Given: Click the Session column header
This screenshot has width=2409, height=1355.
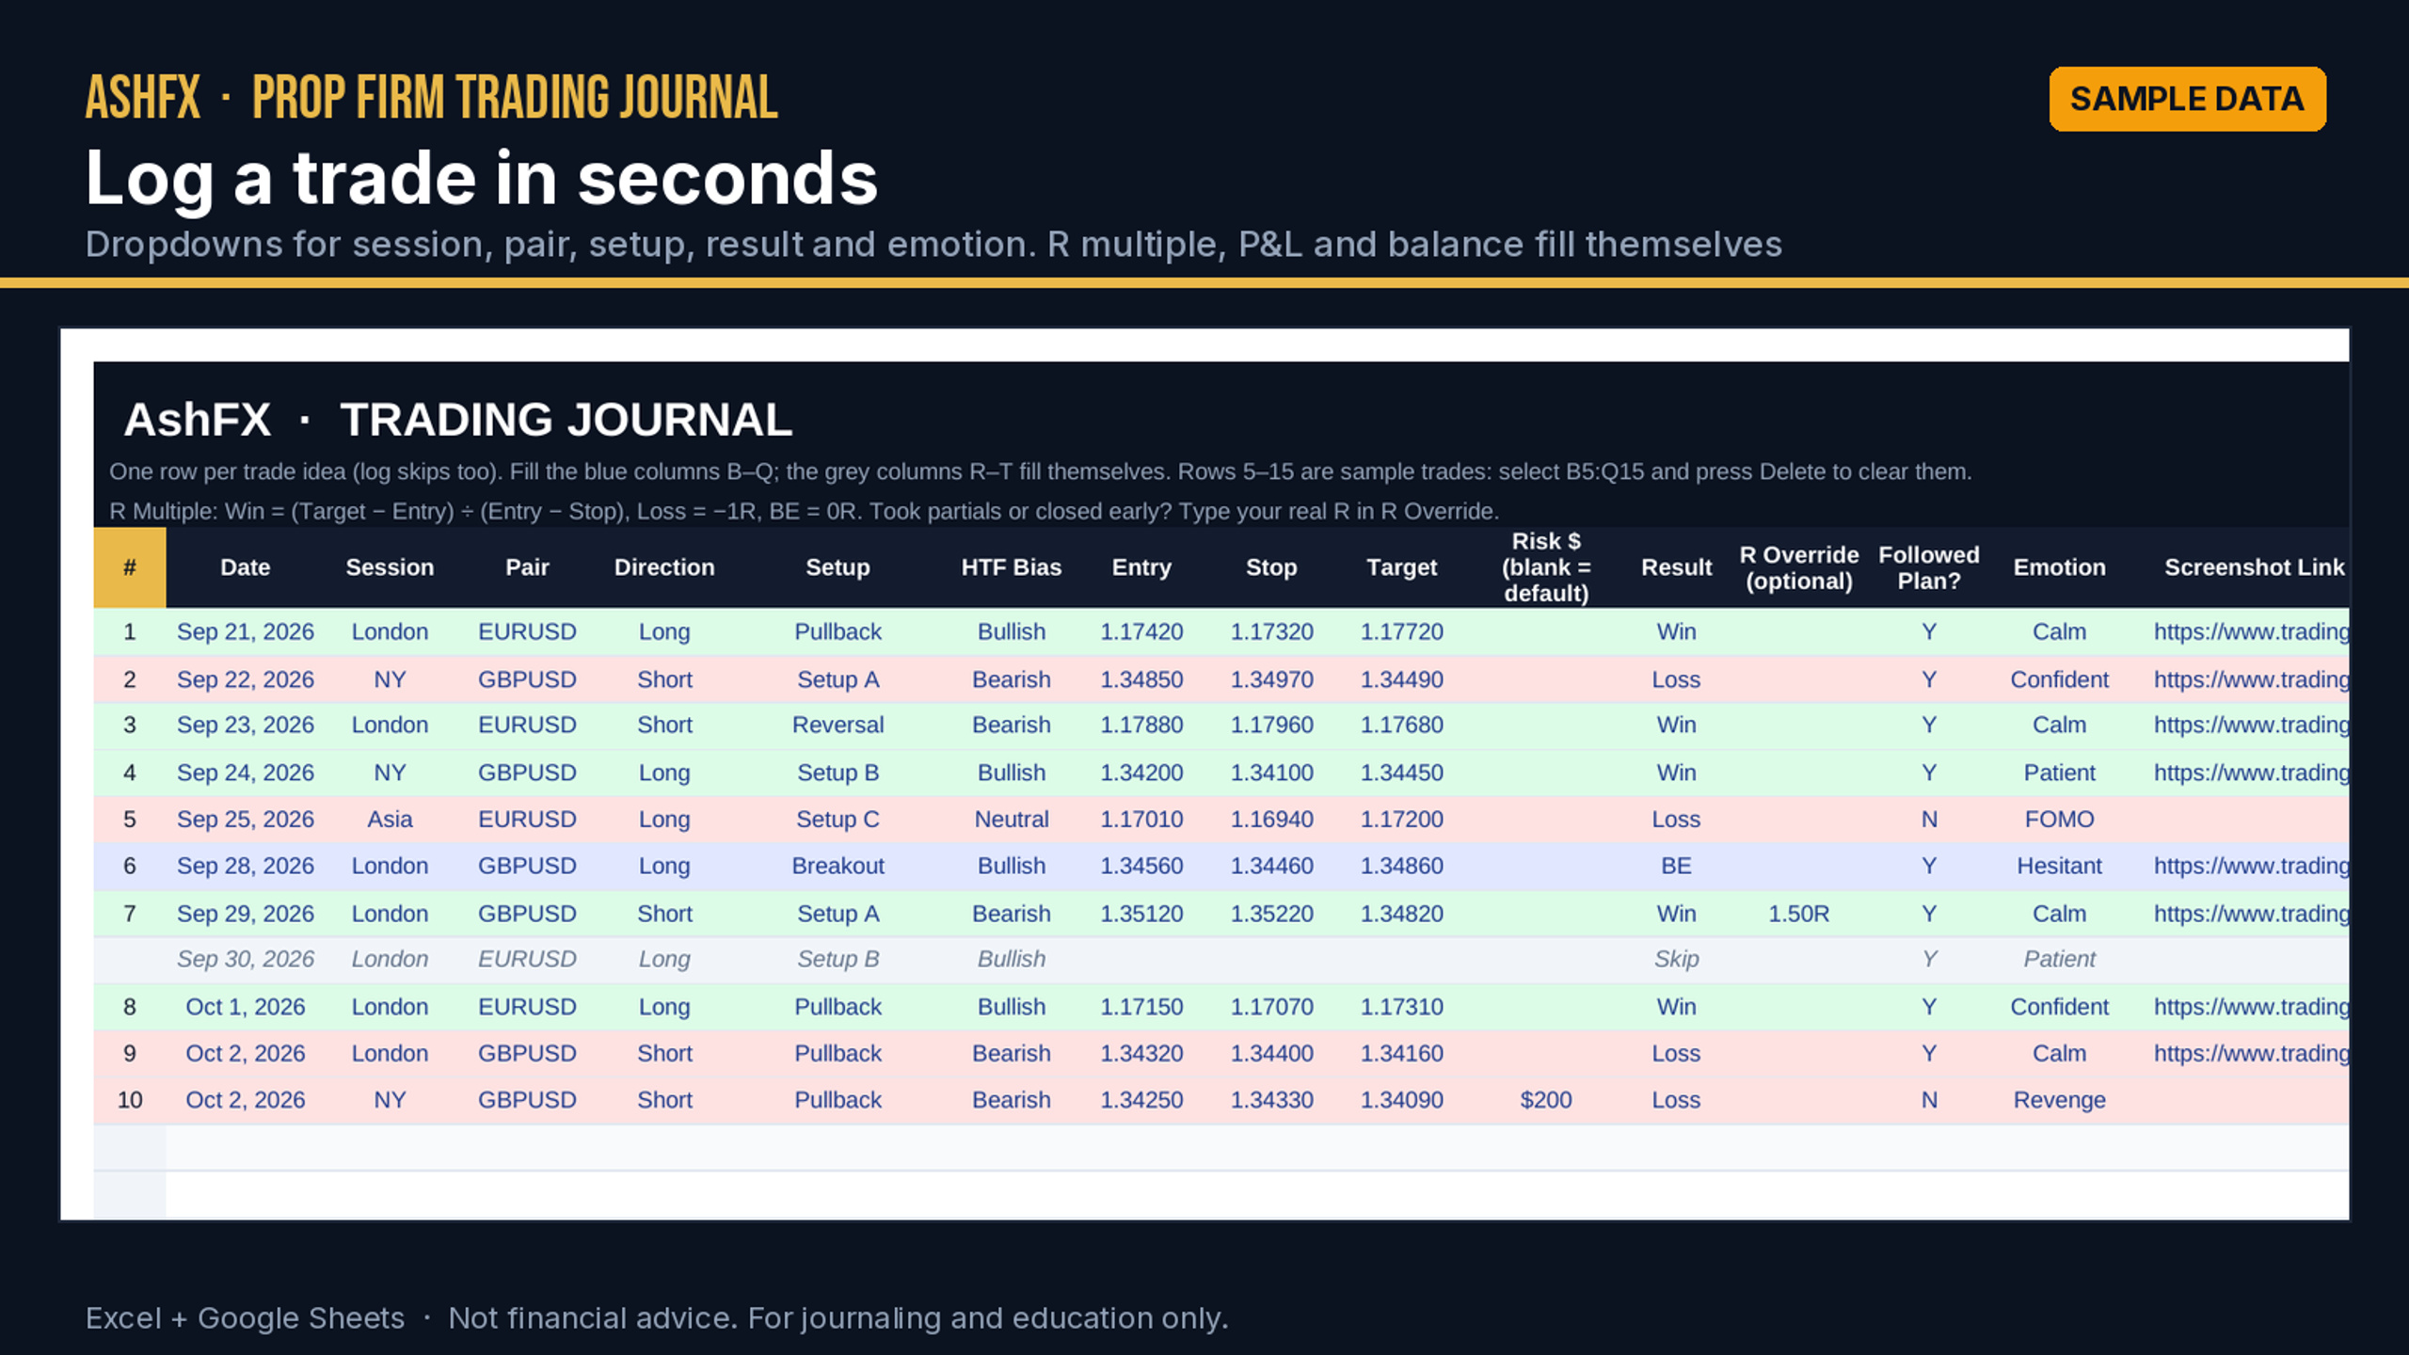Looking at the screenshot, I should 390,567.
